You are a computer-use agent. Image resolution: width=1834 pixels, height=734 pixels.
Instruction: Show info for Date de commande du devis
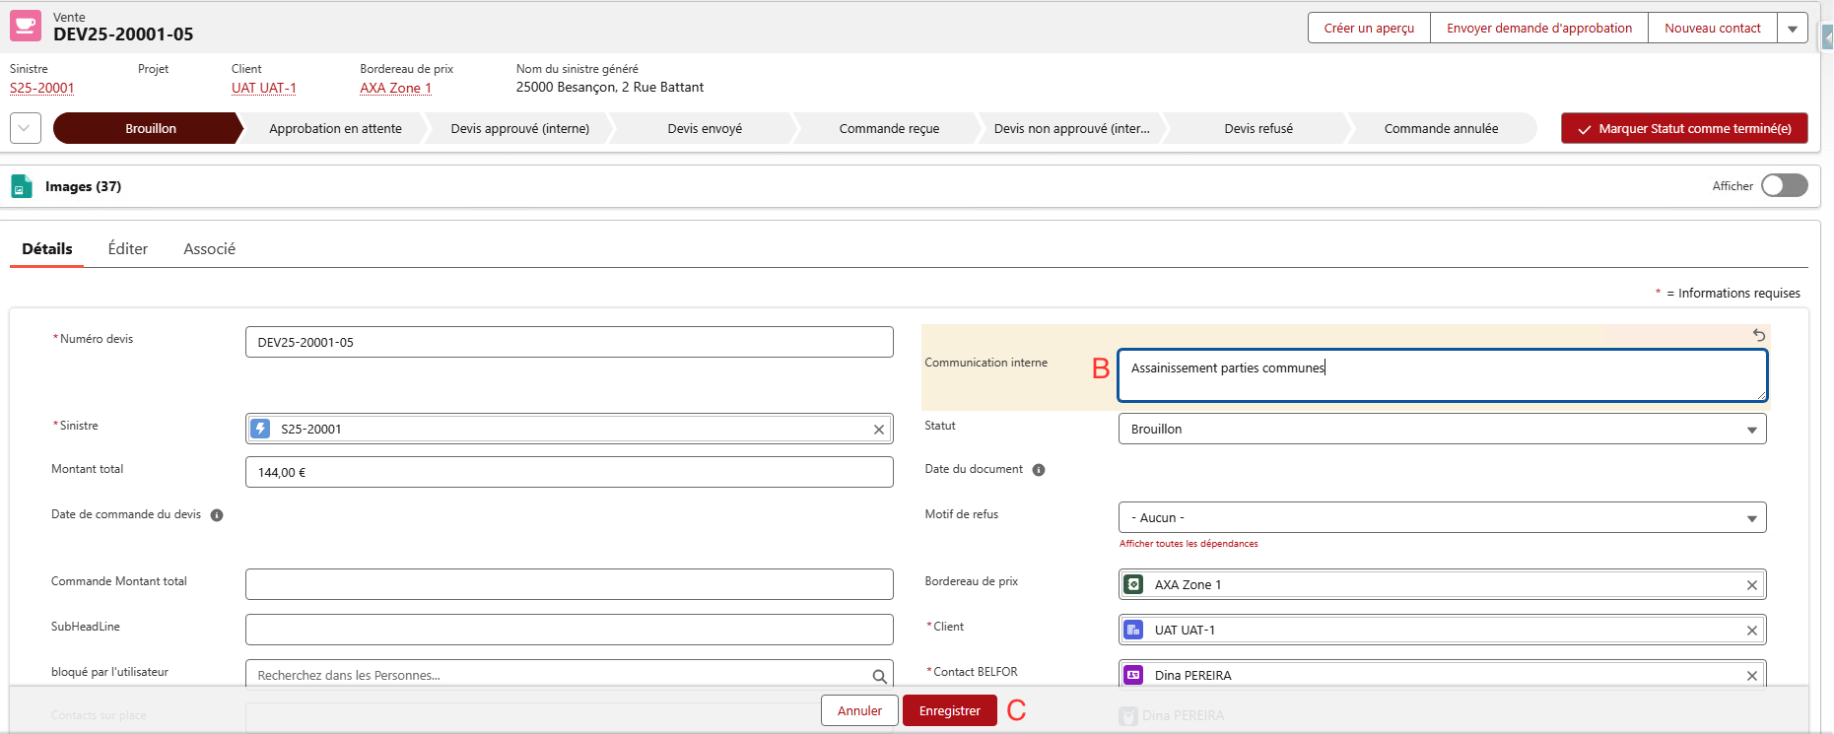click(x=217, y=515)
